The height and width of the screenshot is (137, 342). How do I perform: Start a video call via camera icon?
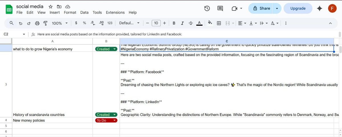[x=235, y=9]
